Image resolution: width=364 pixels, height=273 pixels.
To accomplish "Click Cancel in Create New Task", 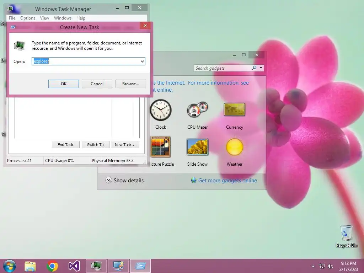I will (x=97, y=84).
